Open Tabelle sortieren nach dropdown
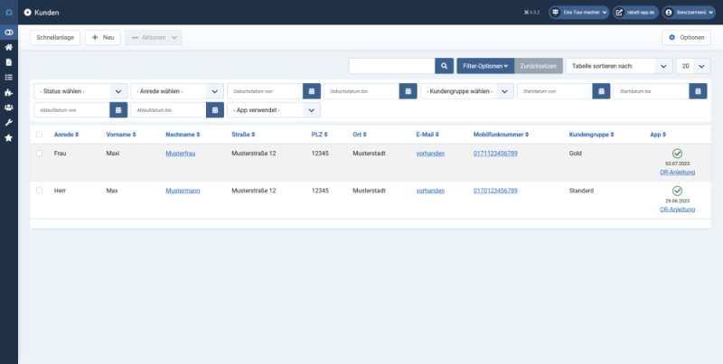 click(620, 66)
